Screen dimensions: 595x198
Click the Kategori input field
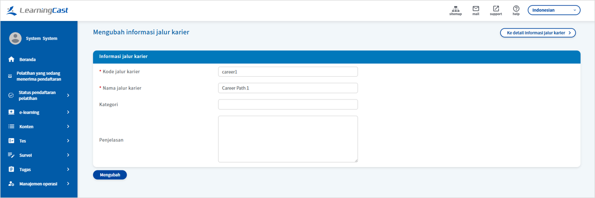coord(288,104)
